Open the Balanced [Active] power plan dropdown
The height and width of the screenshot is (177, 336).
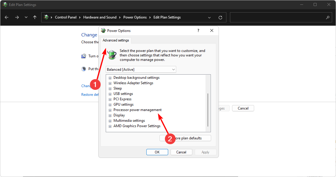(141, 69)
